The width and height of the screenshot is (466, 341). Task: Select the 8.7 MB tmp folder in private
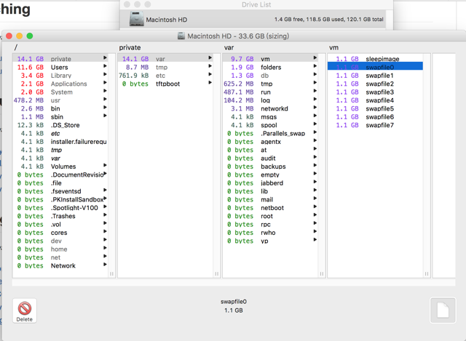165,67
